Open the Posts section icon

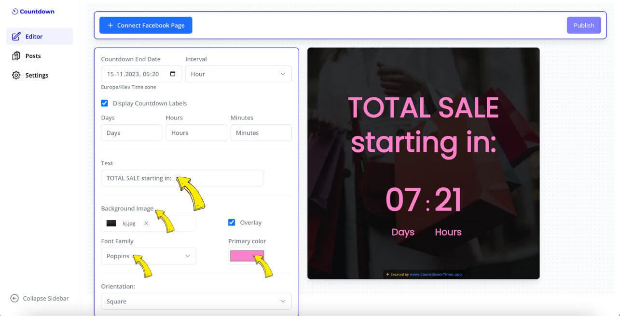[x=16, y=55]
